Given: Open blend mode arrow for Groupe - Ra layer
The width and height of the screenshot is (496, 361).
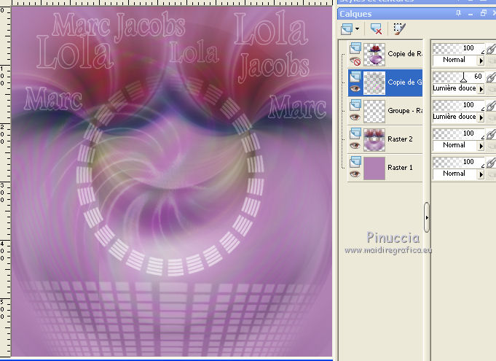Looking at the screenshot, I should [x=481, y=117].
